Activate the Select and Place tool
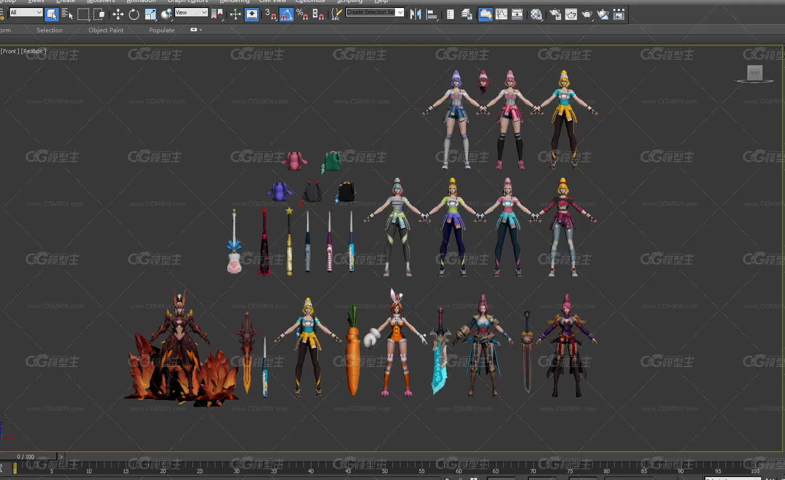Image resolution: width=785 pixels, height=480 pixels. pos(167,14)
